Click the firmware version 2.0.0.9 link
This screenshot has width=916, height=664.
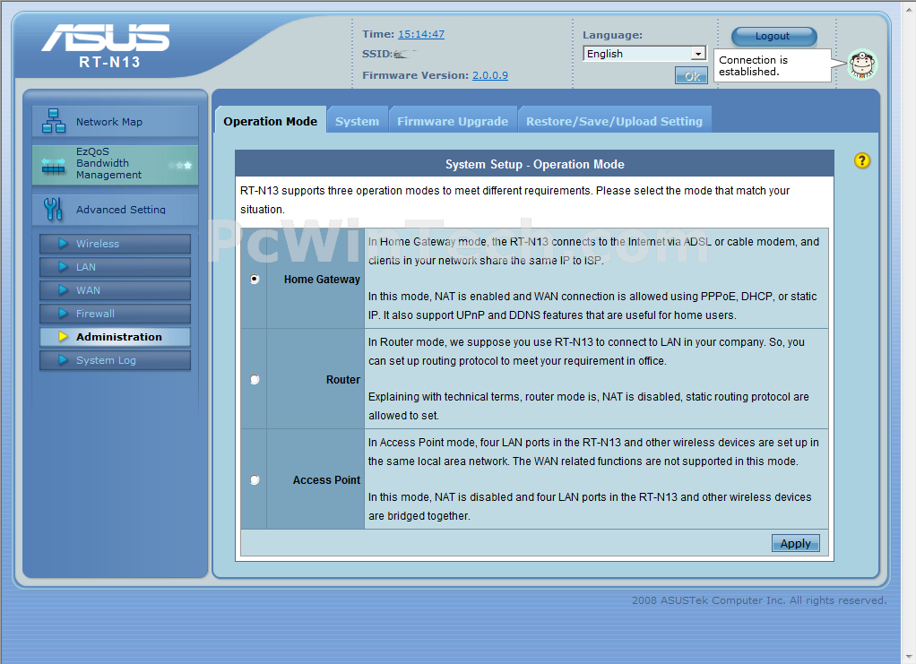point(490,75)
